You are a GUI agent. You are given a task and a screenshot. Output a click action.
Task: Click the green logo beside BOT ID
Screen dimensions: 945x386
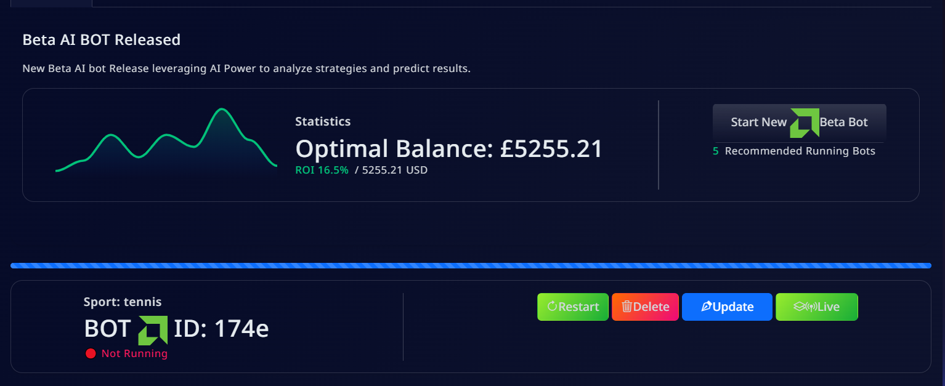tap(153, 330)
